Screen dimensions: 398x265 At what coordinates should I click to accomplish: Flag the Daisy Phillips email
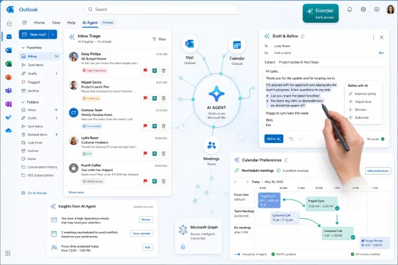click(x=145, y=70)
